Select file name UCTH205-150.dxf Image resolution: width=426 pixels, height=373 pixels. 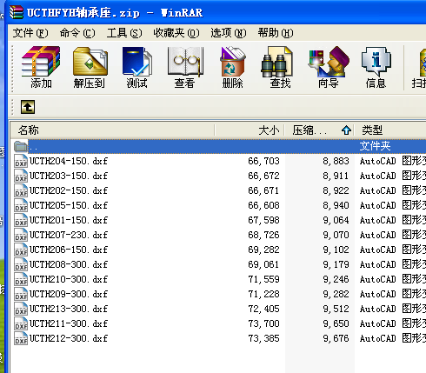coord(69,205)
